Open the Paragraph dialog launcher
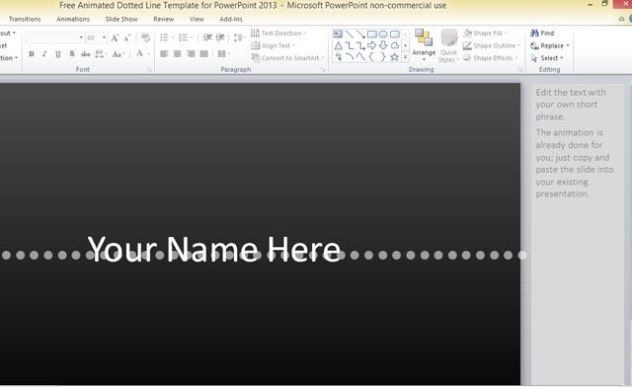The image size is (632, 387). (323, 70)
